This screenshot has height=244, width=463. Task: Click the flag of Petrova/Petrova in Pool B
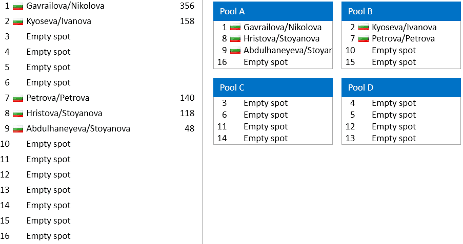click(x=364, y=39)
